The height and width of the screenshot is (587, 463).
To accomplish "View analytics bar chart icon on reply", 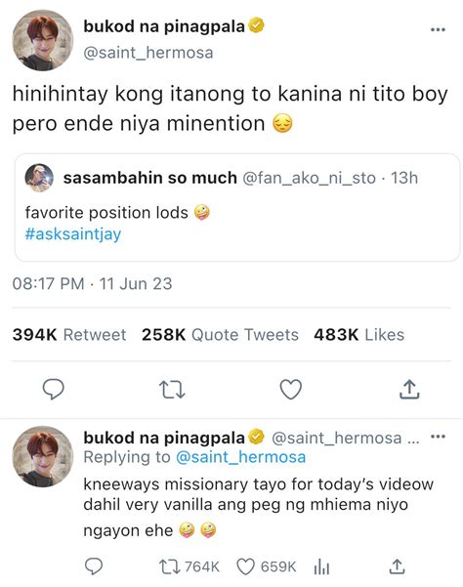I will 321,567.
